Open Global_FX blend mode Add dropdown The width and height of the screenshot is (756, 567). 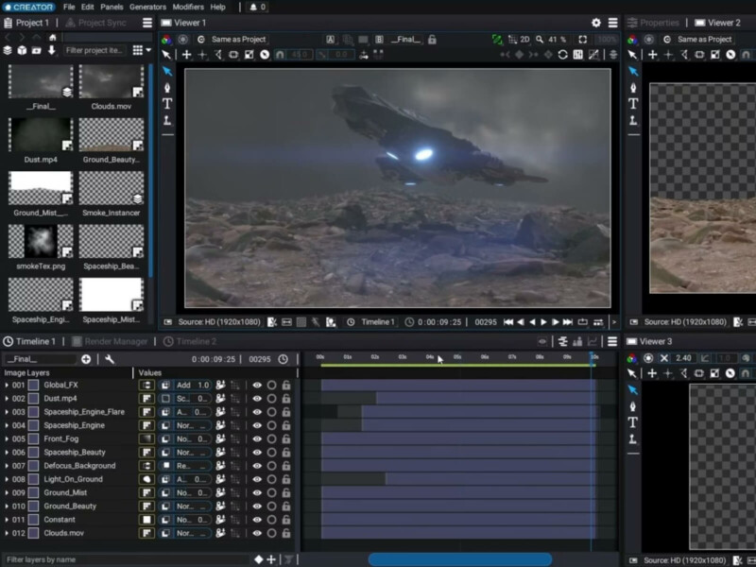pos(183,386)
